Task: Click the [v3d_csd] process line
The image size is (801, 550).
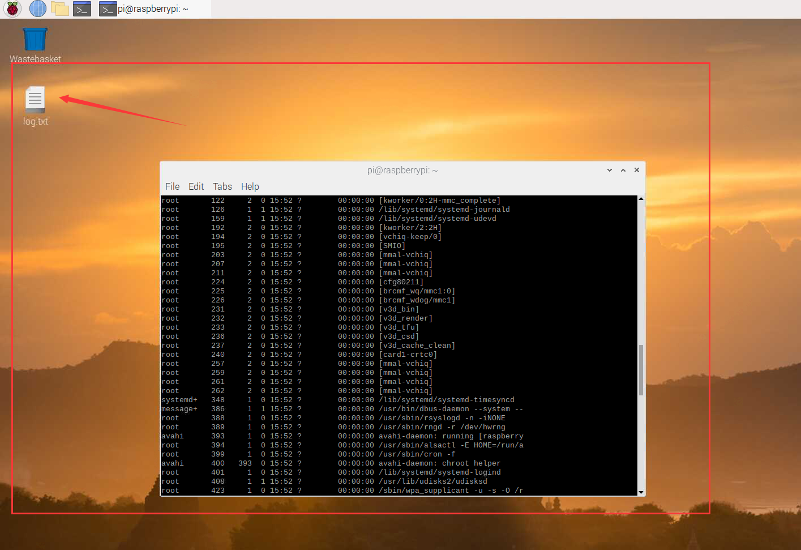Action: tap(290, 336)
